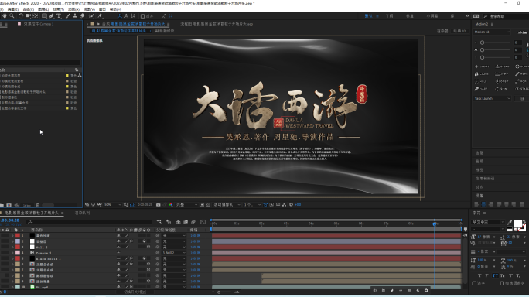Click the eyedropper in Character panel
The image size is (529, 297).
pos(510,222)
